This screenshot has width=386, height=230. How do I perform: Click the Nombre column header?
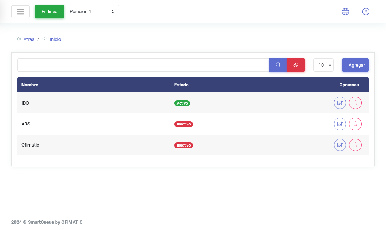tap(30, 85)
